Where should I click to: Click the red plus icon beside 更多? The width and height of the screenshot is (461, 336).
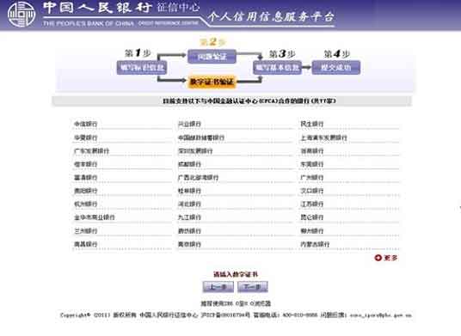pos(378,258)
